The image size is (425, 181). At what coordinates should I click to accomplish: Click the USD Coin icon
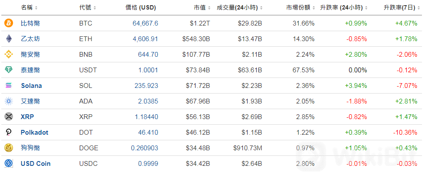[x=9, y=164]
